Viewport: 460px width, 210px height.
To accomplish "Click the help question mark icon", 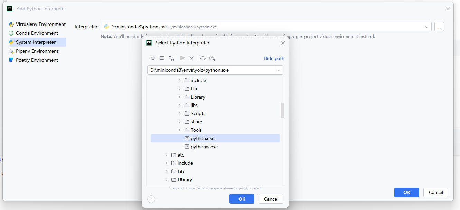I will 151,199.
